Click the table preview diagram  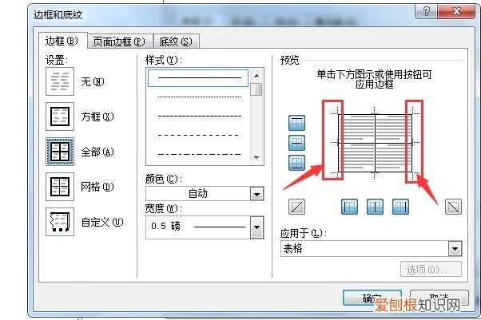(375, 143)
